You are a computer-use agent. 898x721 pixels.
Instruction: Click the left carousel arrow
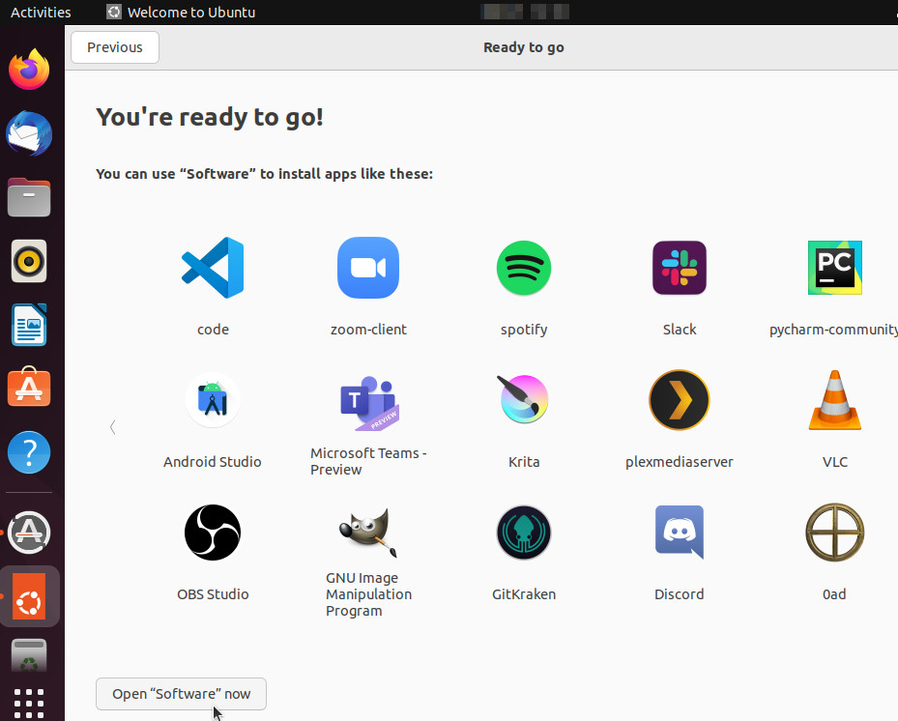[113, 427]
